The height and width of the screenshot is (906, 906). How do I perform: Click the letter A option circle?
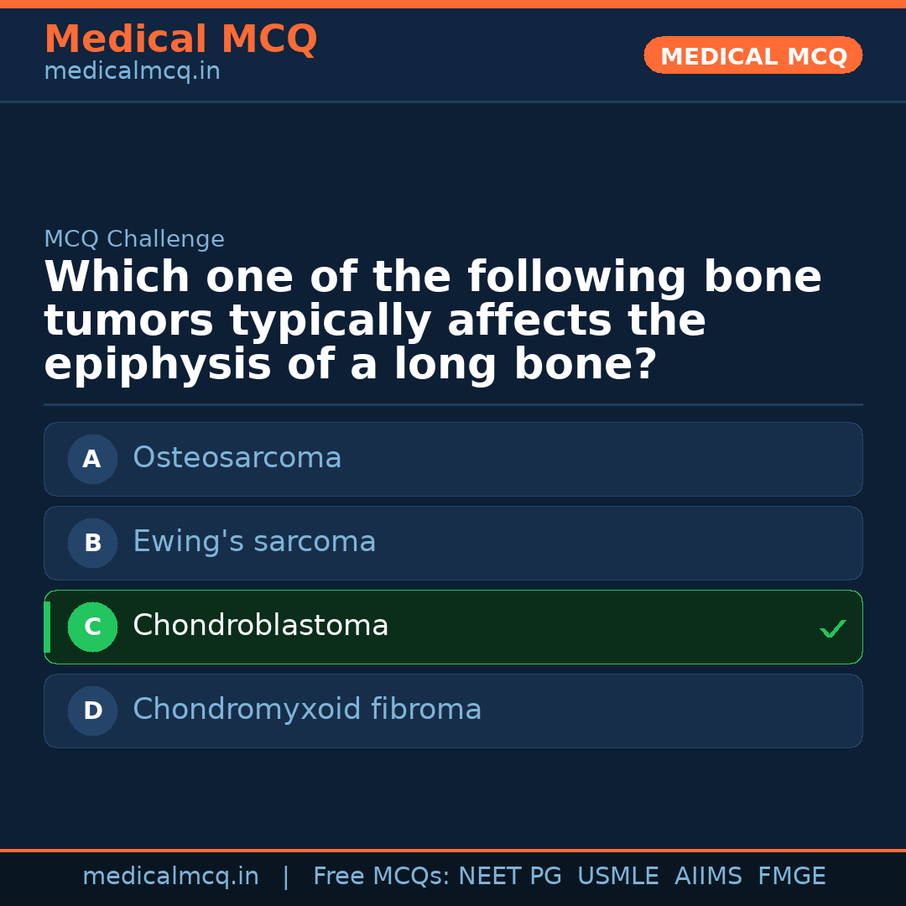coord(92,459)
